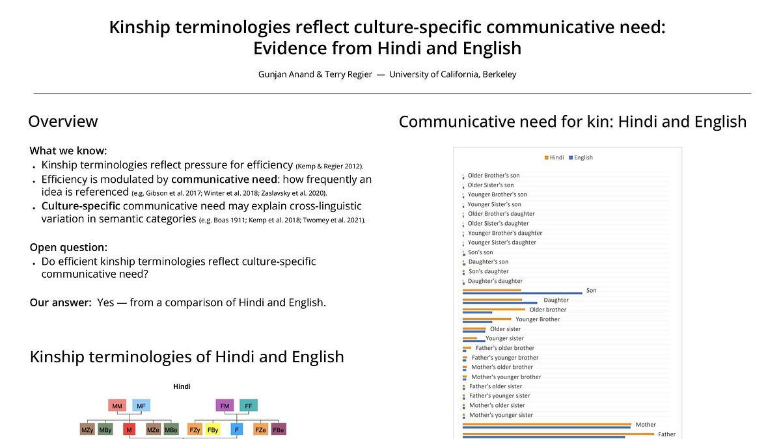Click the purple FM node

click(225, 406)
